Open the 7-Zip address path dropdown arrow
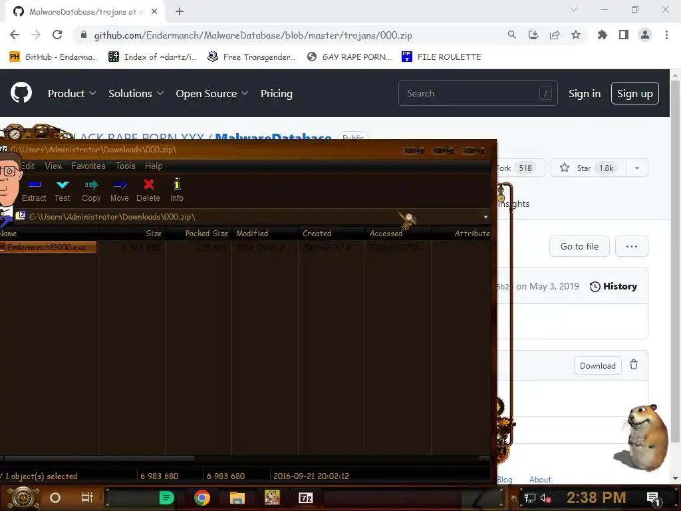Viewport: 681px width, 511px height. (485, 216)
